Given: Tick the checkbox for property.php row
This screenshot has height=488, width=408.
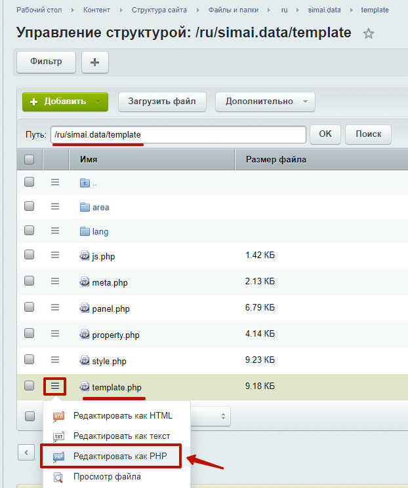Looking at the screenshot, I should (x=29, y=333).
